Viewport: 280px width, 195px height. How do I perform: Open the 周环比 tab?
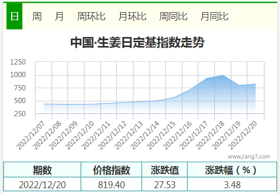[91, 16]
